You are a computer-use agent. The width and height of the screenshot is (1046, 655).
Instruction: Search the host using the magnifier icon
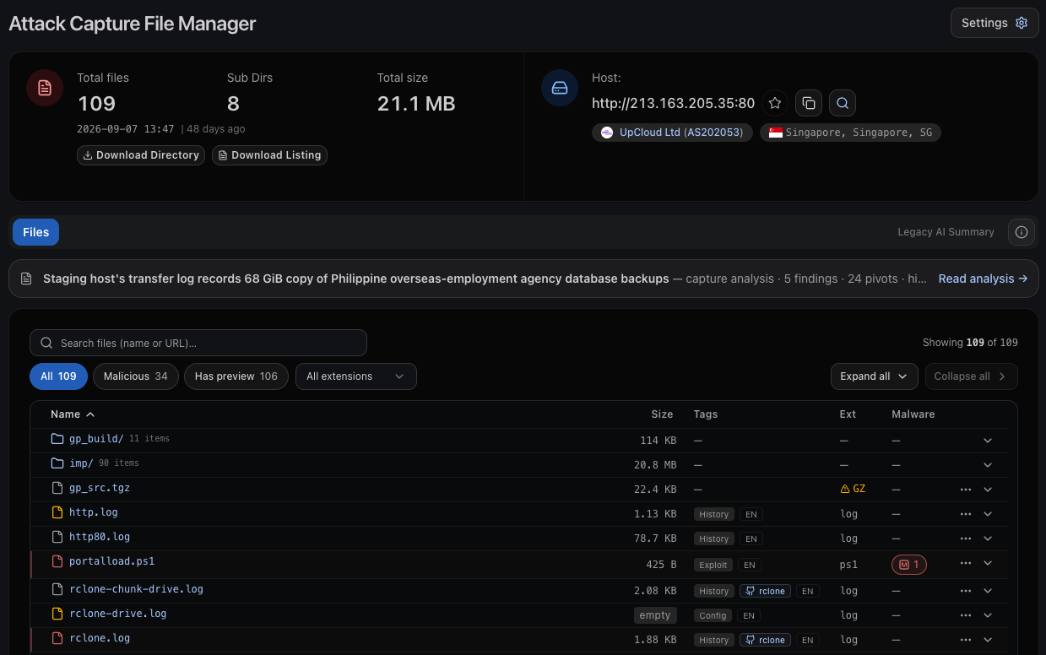pyautogui.click(x=843, y=104)
